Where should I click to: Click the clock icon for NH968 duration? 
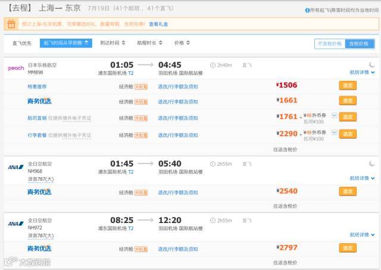pyautogui.click(x=213, y=164)
